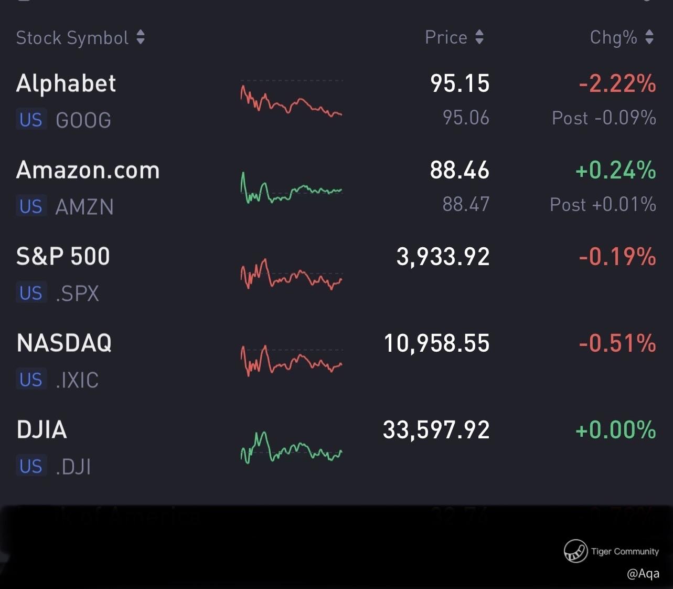Open the DJIA mini trend chart
This screenshot has width=673, height=589.
pos(291,447)
